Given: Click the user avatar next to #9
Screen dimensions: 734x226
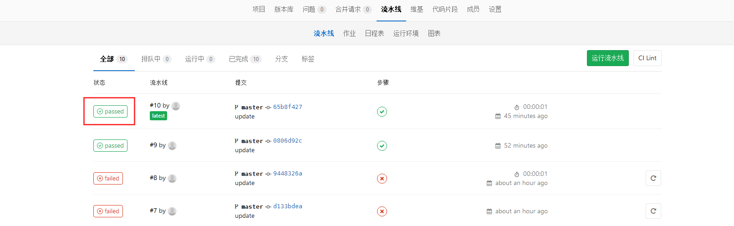Looking at the screenshot, I should coord(172,146).
